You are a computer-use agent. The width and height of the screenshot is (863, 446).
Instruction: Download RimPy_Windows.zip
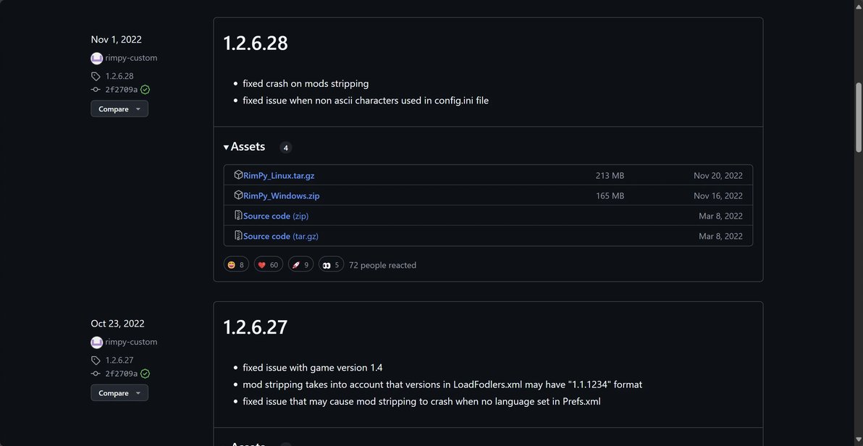point(282,195)
